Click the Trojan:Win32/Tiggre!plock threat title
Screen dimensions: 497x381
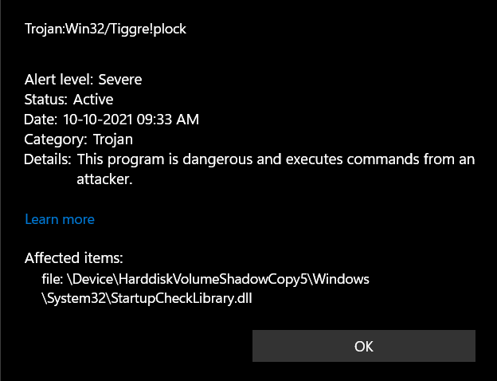[106, 29]
